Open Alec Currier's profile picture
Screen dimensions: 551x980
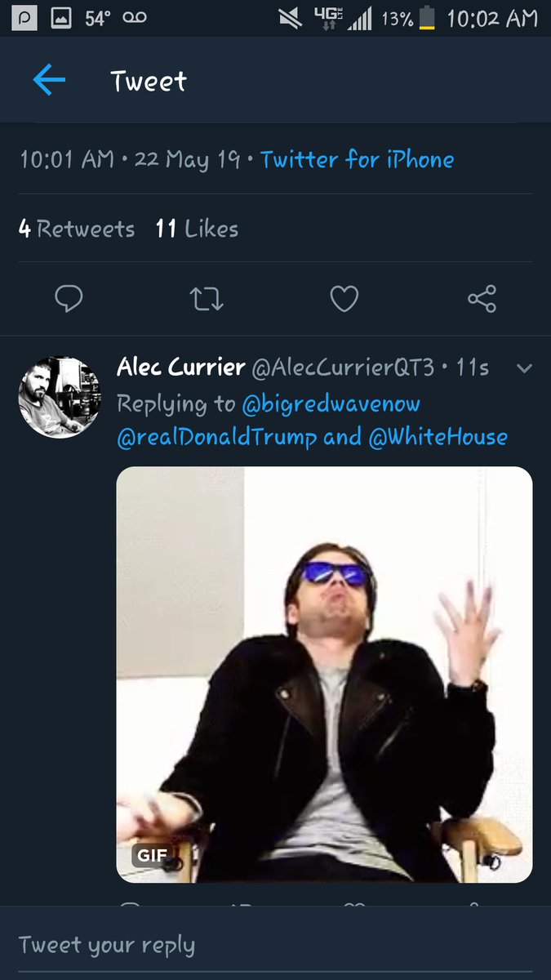click(x=59, y=398)
